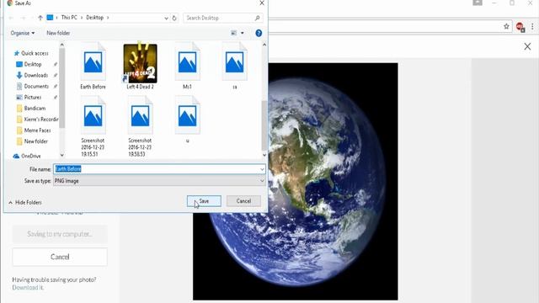The height and width of the screenshot is (303, 539).
Task: Click Cancel button on web page
Action: point(60,257)
